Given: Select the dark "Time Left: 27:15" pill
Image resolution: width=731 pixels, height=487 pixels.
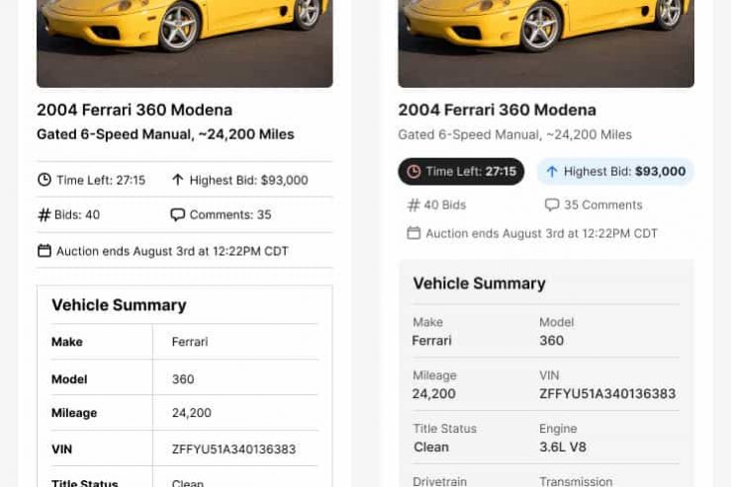Looking at the screenshot, I should tap(461, 172).
